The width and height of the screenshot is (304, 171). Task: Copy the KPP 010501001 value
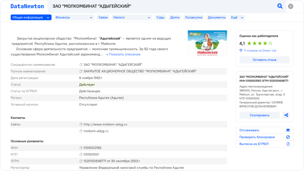[81, 154]
